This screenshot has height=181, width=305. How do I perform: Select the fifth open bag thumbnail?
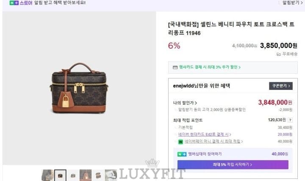click(x=98, y=175)
